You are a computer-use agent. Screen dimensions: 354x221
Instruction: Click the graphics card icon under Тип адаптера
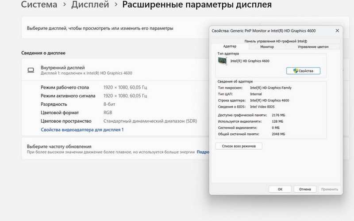point(223,61)
